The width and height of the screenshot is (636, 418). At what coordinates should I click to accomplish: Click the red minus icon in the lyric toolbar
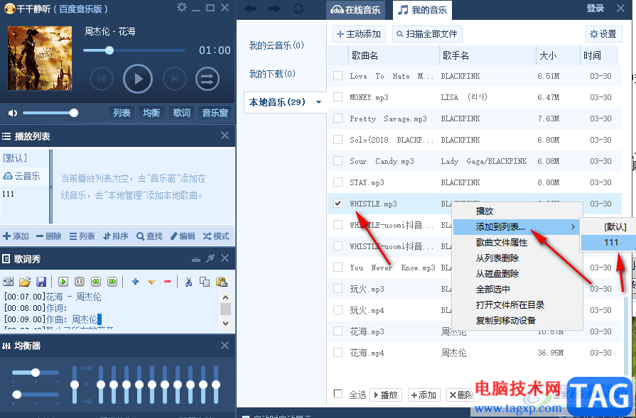tap(167, 282)
